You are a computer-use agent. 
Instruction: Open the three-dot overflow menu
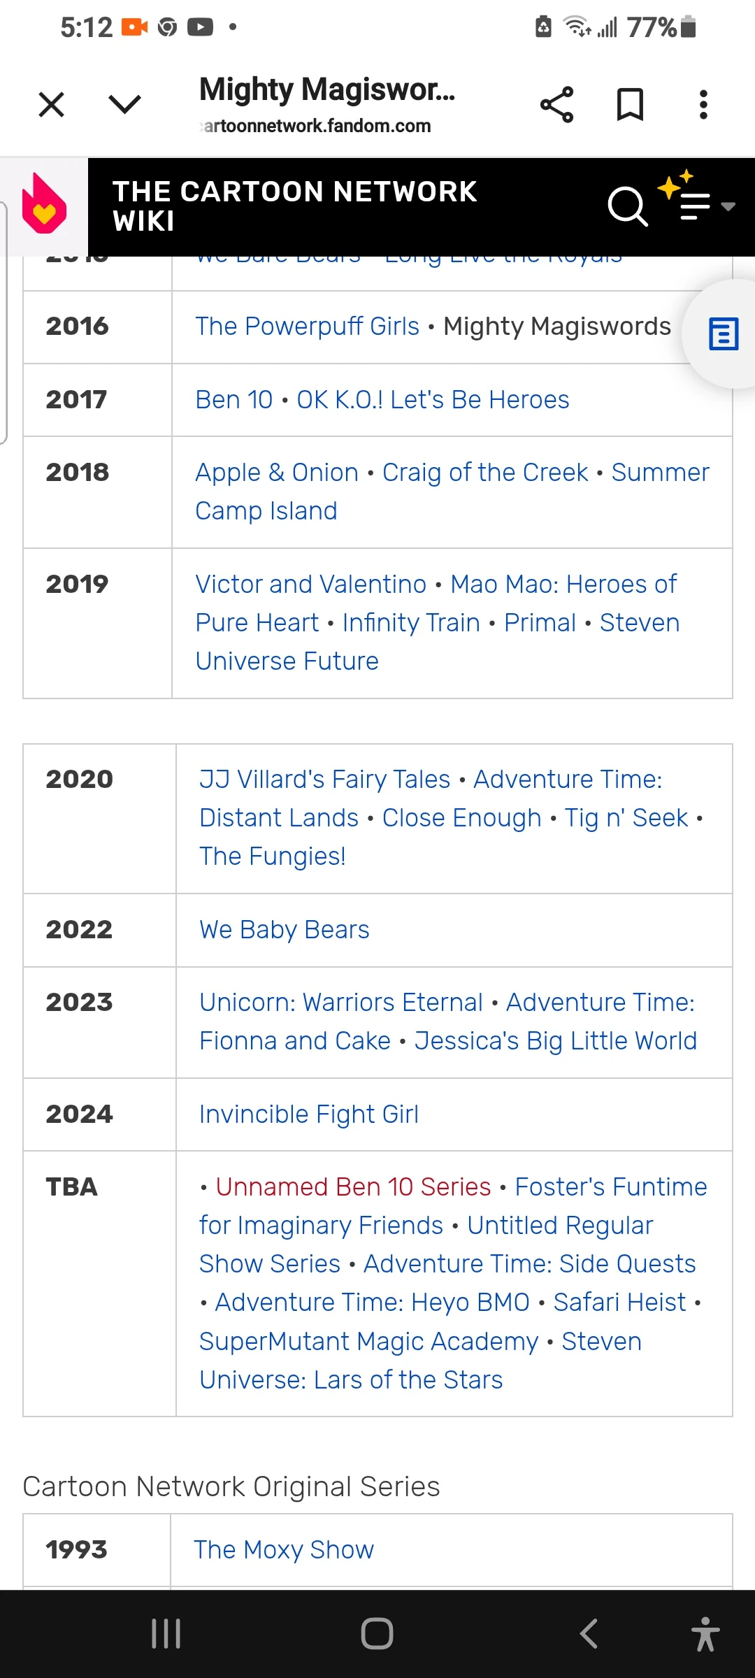pos(703,105)
